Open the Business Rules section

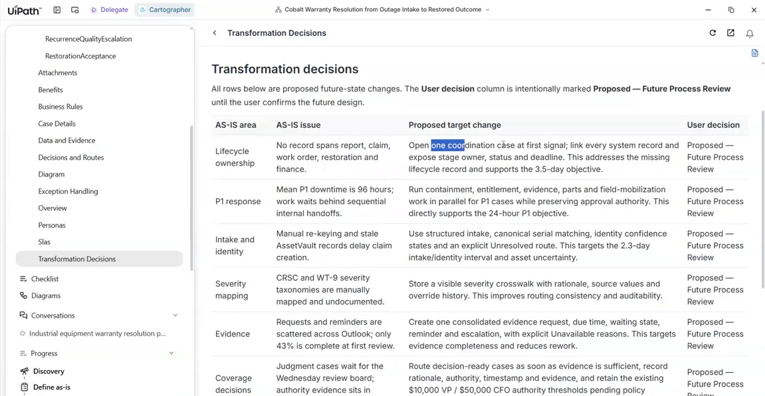click(x=60, y=107)
